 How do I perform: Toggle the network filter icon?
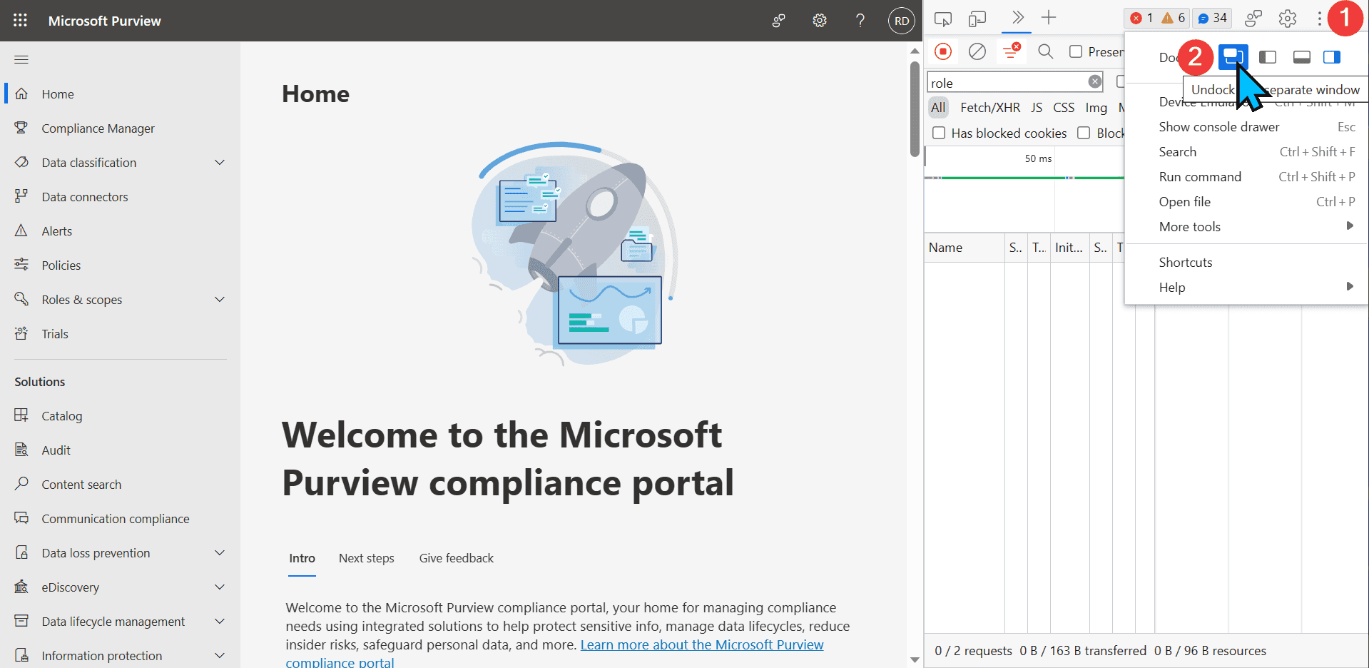[1011, 51]
